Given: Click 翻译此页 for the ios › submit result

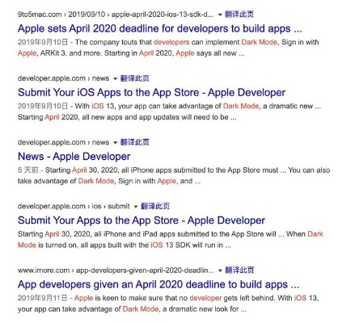Looking at the screenshot, I should point(155,206).
